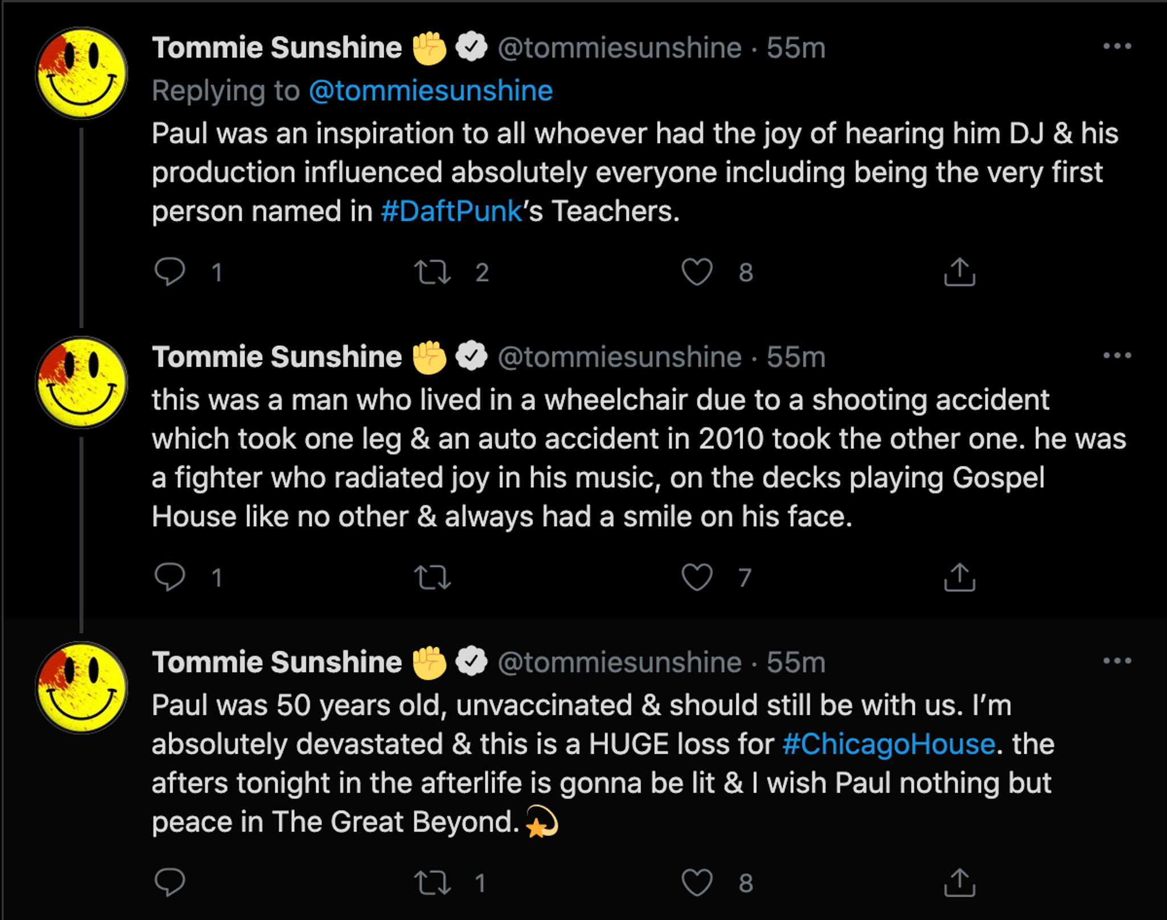Open more options on the third tweet
The image size is (1167, 920).
pyautogui.click(x=1117, y=661)
